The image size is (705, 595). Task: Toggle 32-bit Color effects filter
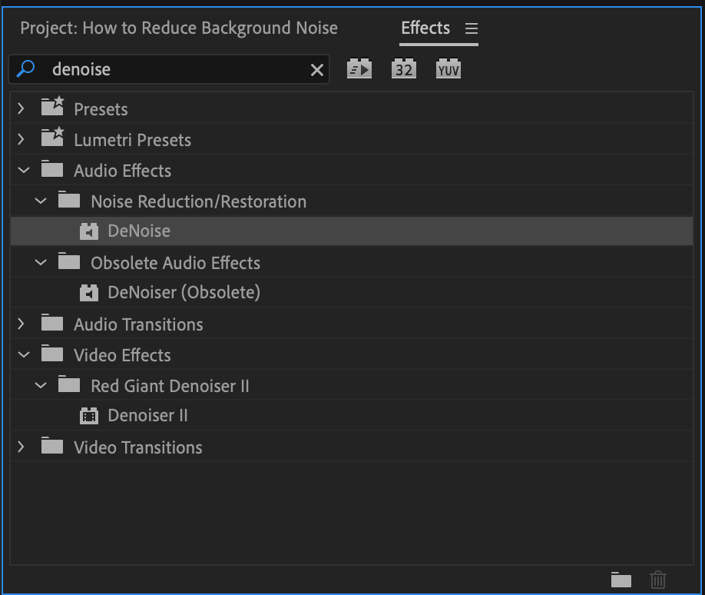point(403,69)
